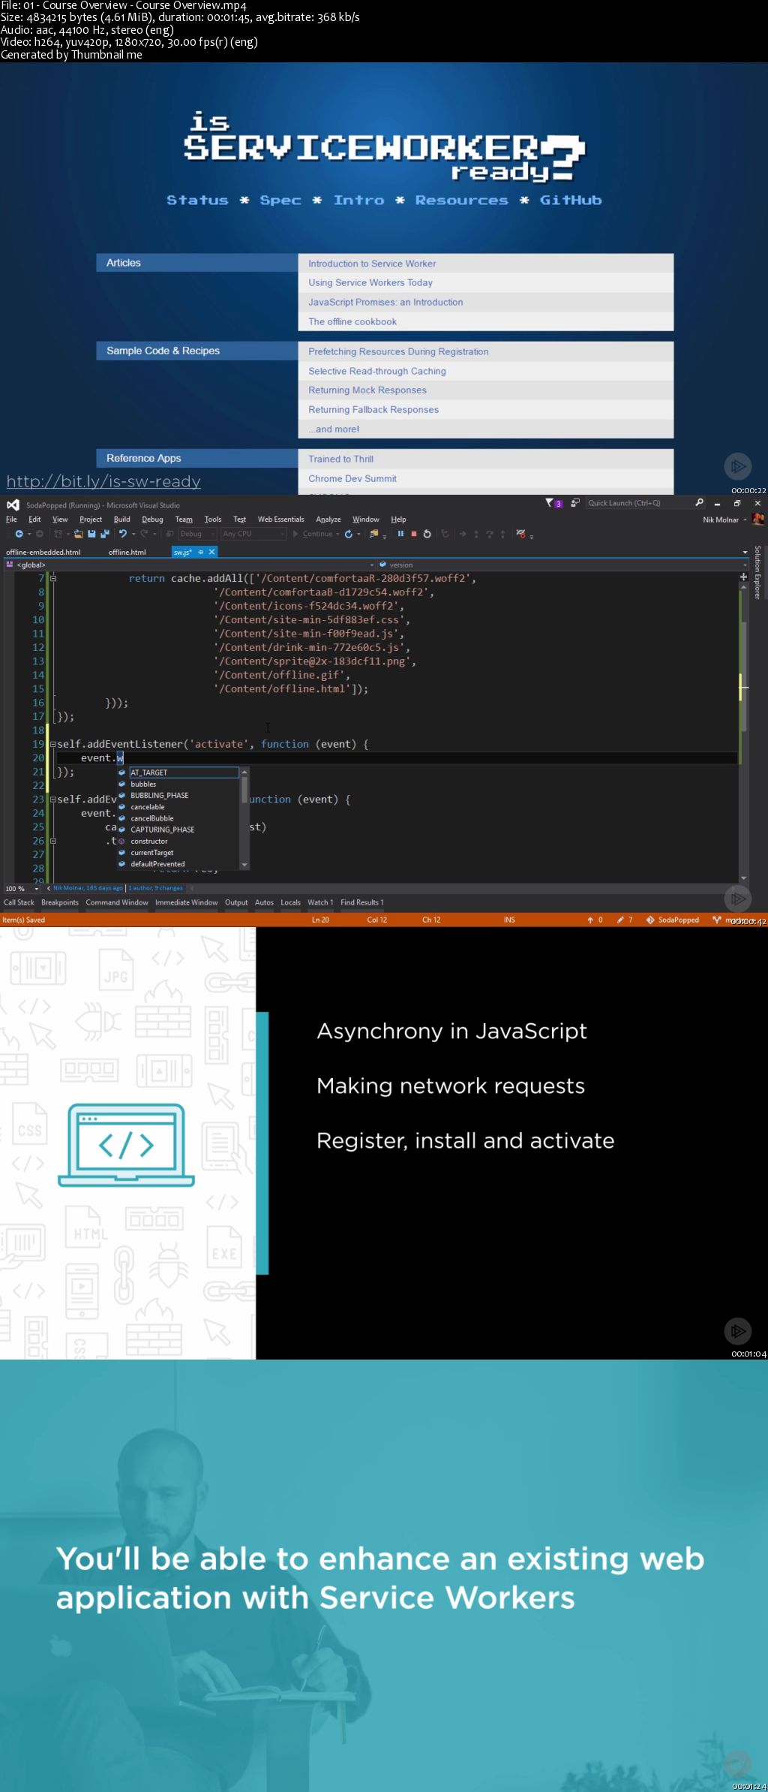The image size is (768, 1792).
Task: Open the version member dropdown
Action: 562,565
